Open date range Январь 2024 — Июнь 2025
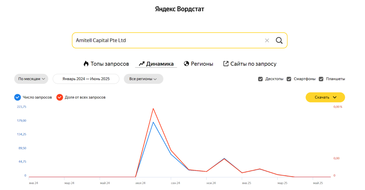The image size is (365, 190). coord(86,79)
